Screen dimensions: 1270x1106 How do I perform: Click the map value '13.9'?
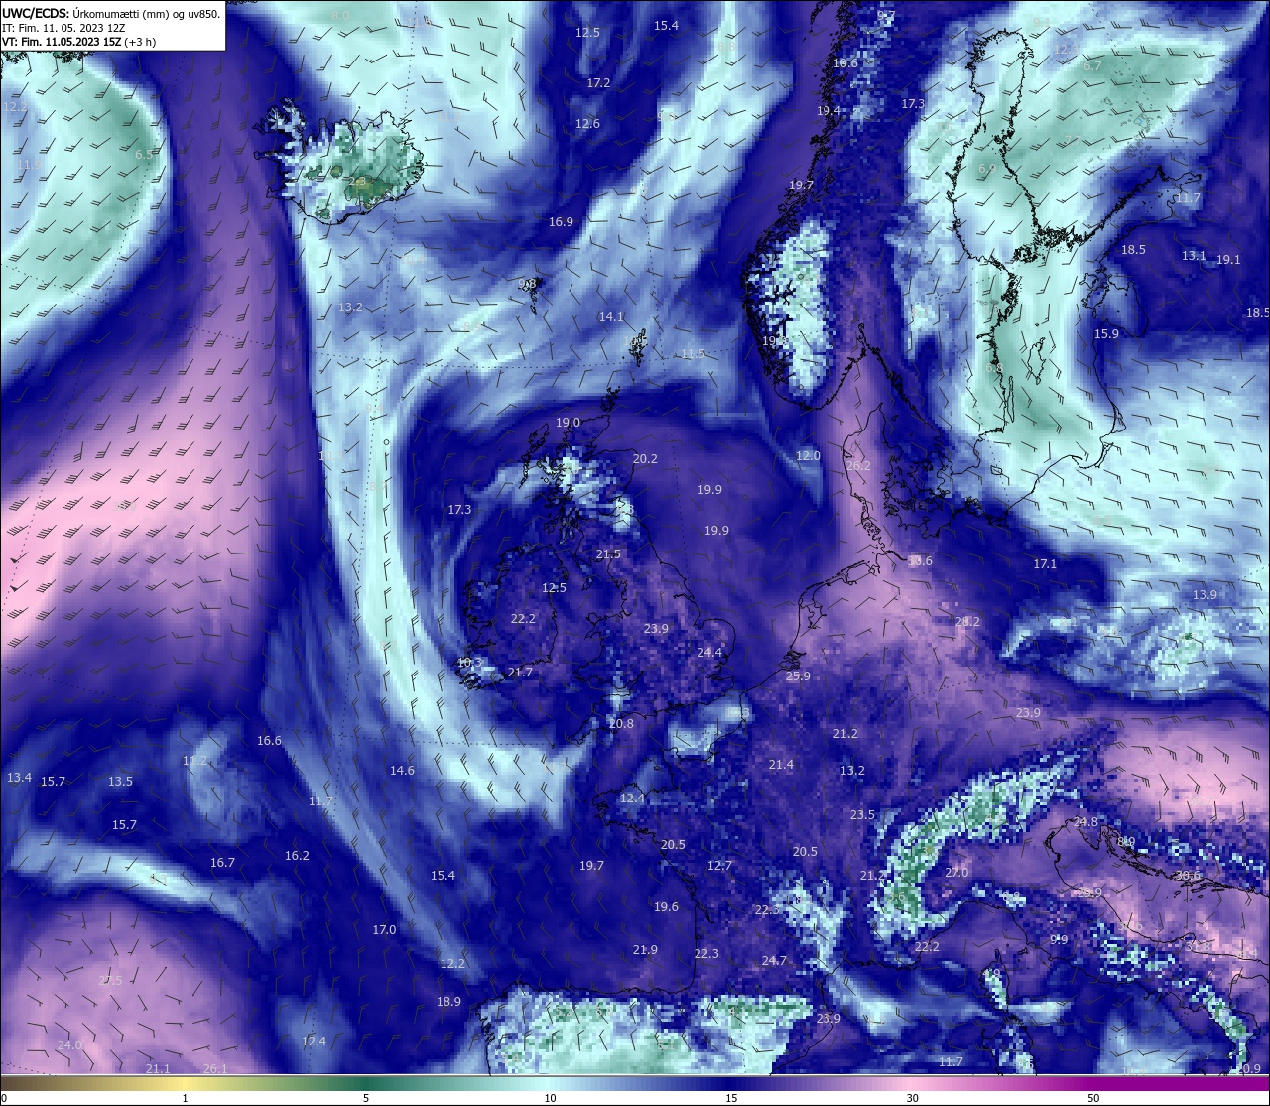[x=1205, y=595]
